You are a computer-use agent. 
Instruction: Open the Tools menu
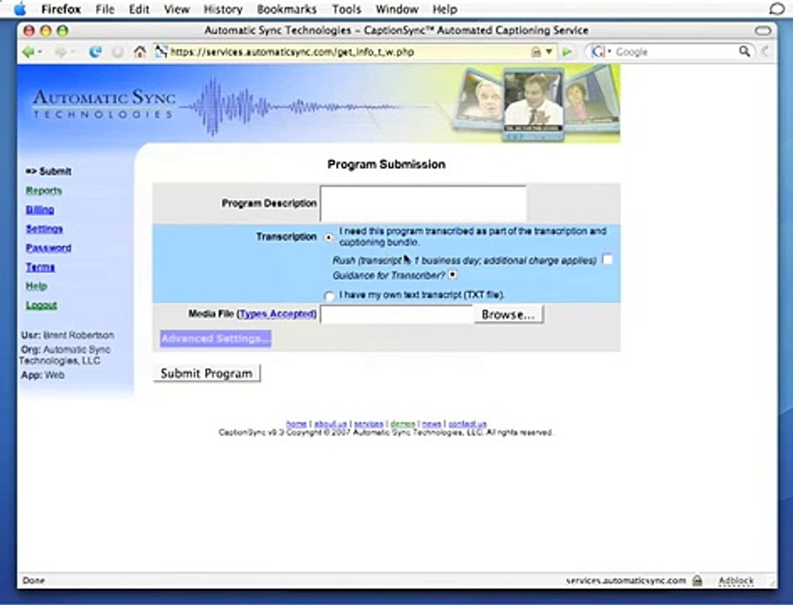pyautogui.click(x=346, y=9)
